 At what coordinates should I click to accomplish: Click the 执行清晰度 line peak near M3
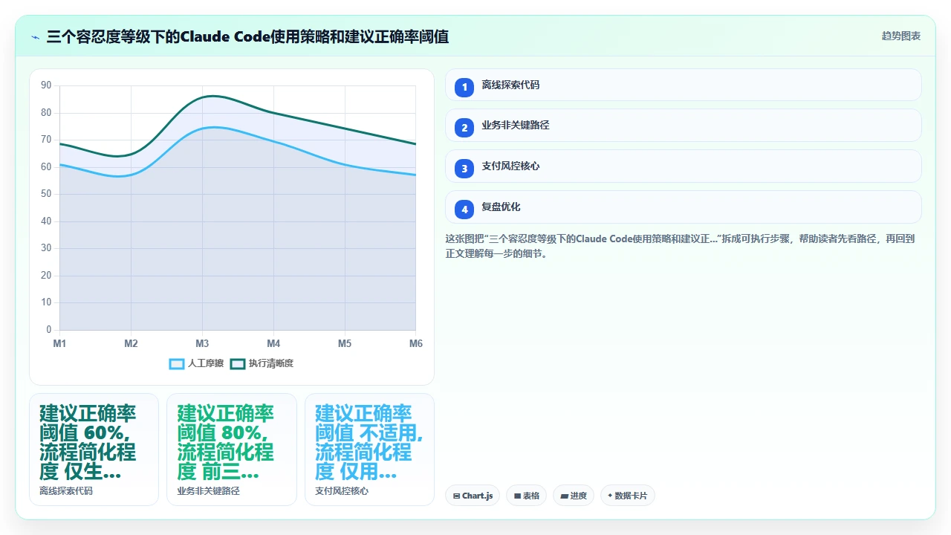(x=213, y=96)
